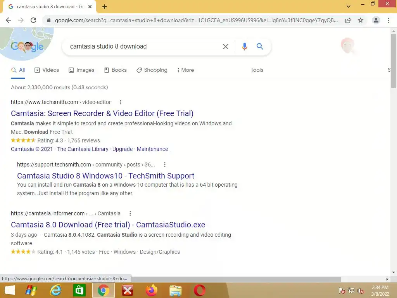
Task: Click the horizontal scrollbar thumb
Action: pos(236,279)
